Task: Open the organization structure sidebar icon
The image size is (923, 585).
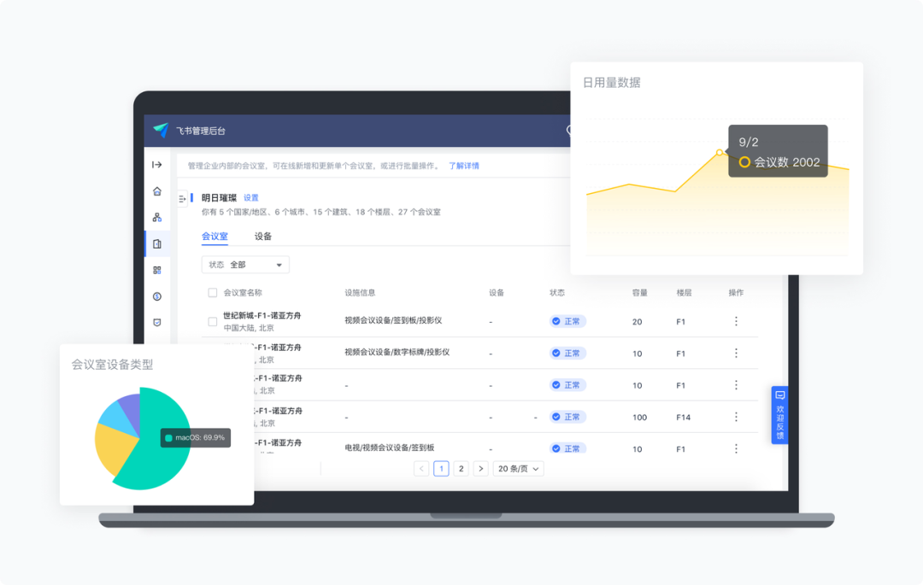Action: (x=157, y=218)
